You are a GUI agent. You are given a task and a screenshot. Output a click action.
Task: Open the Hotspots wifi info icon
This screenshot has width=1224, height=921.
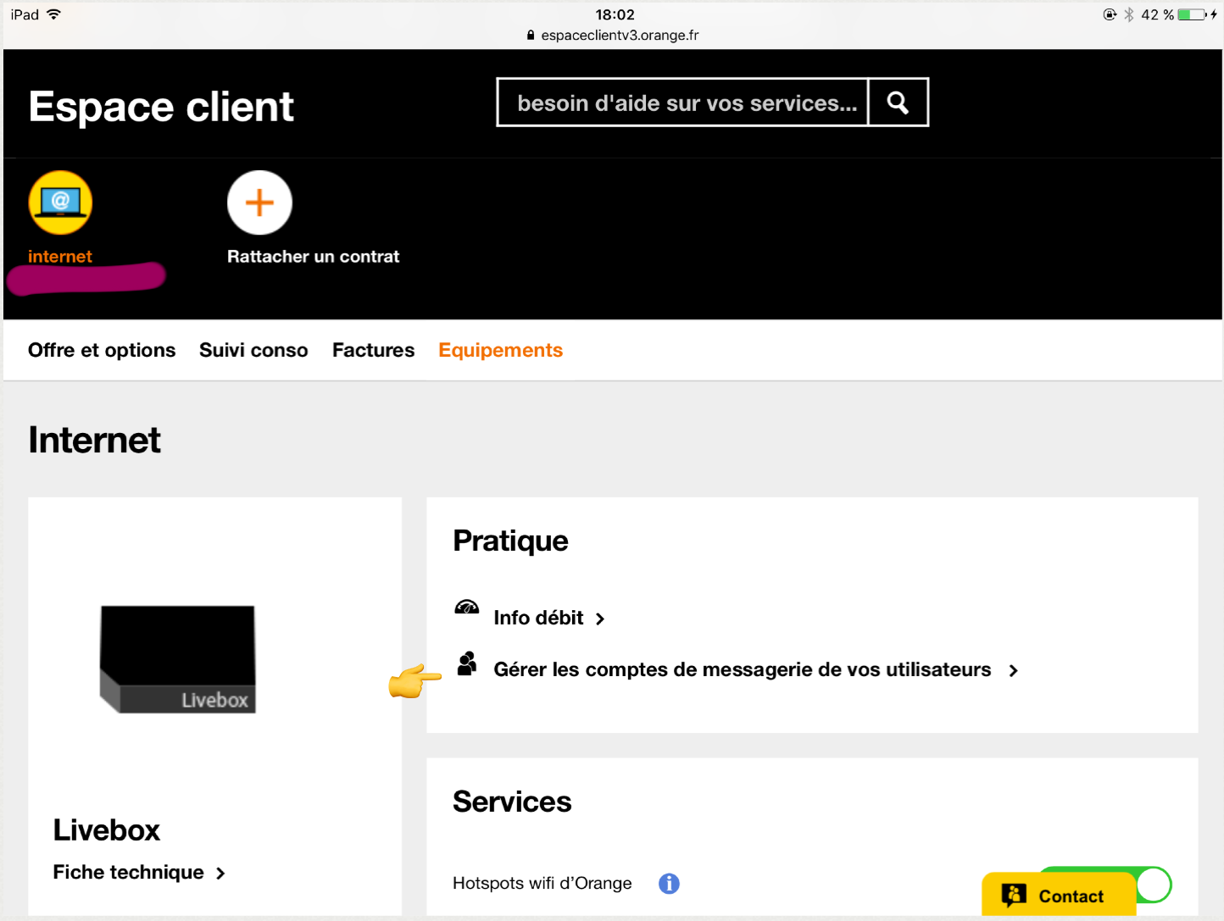pyautogui.click(x=669, y=884)
